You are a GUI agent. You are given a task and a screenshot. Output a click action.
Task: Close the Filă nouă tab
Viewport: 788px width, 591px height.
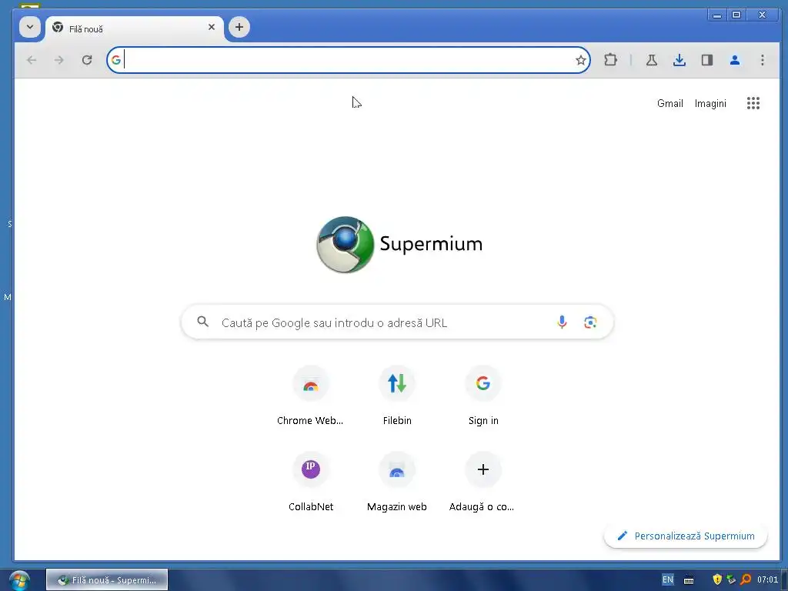212,27
